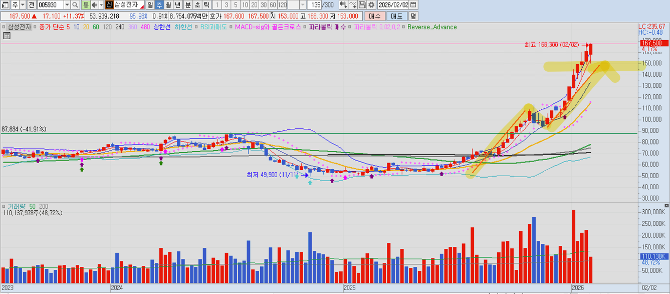
Task: Open the stock search magnifier
Action: [75, 5]
